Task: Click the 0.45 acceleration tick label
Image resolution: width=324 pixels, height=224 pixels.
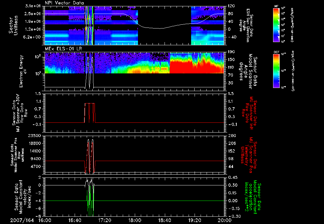Action: (233, 177)
